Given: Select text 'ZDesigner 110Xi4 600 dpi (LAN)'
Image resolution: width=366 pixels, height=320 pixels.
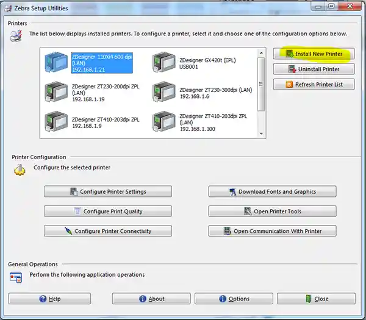Looking at the screenshot, I should coord(102,60).
